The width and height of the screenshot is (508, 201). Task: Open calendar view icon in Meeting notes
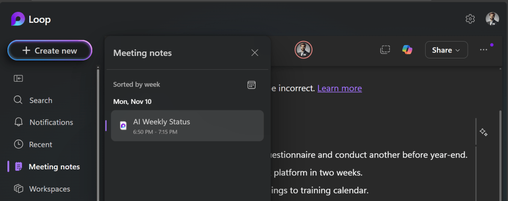[252, 85]
